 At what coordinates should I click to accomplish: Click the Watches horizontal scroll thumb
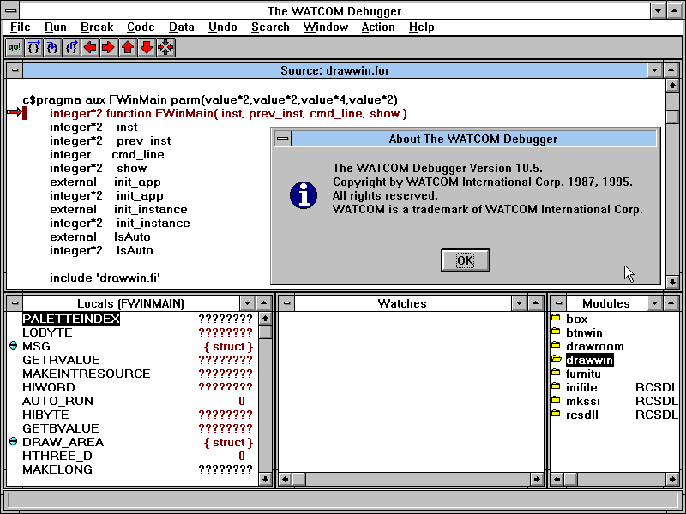[298, 480]
